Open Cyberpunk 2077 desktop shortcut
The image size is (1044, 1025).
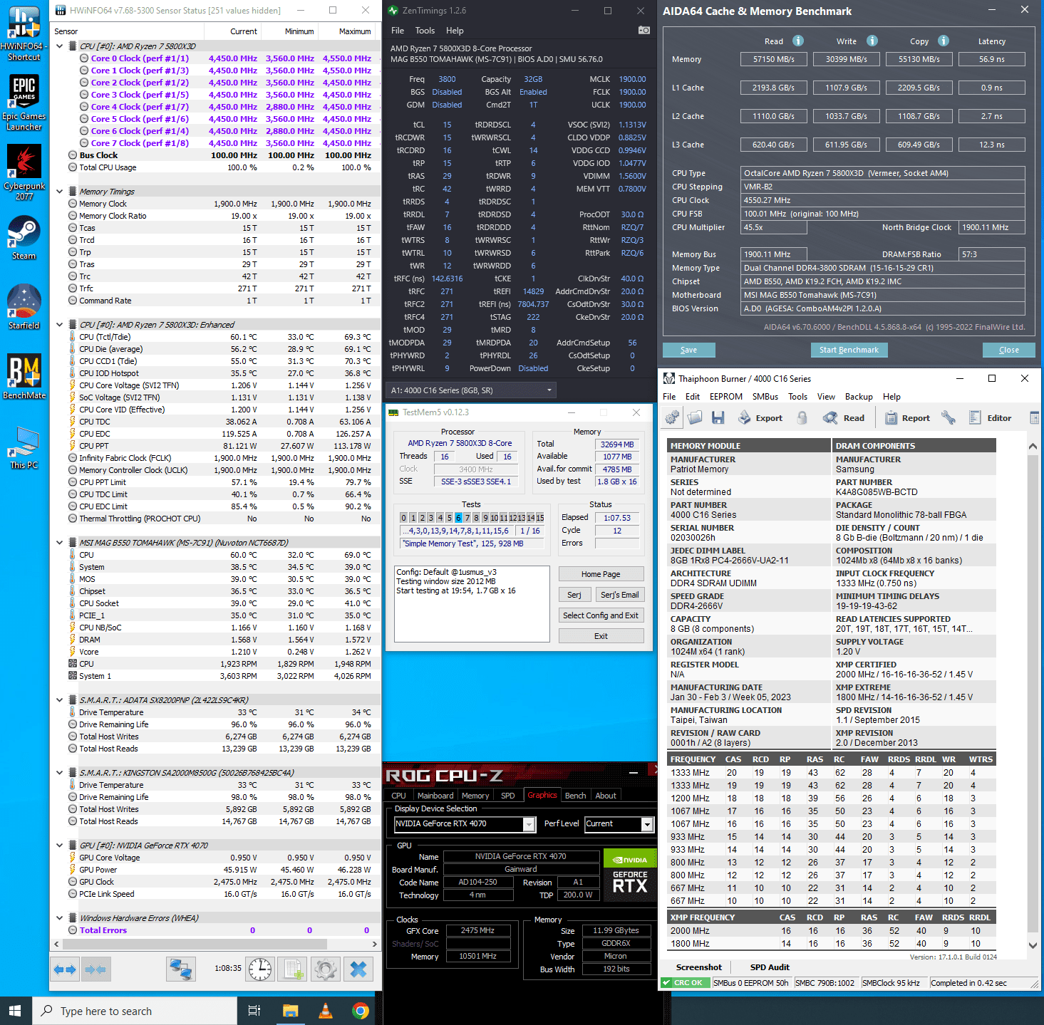click(24, 172)
